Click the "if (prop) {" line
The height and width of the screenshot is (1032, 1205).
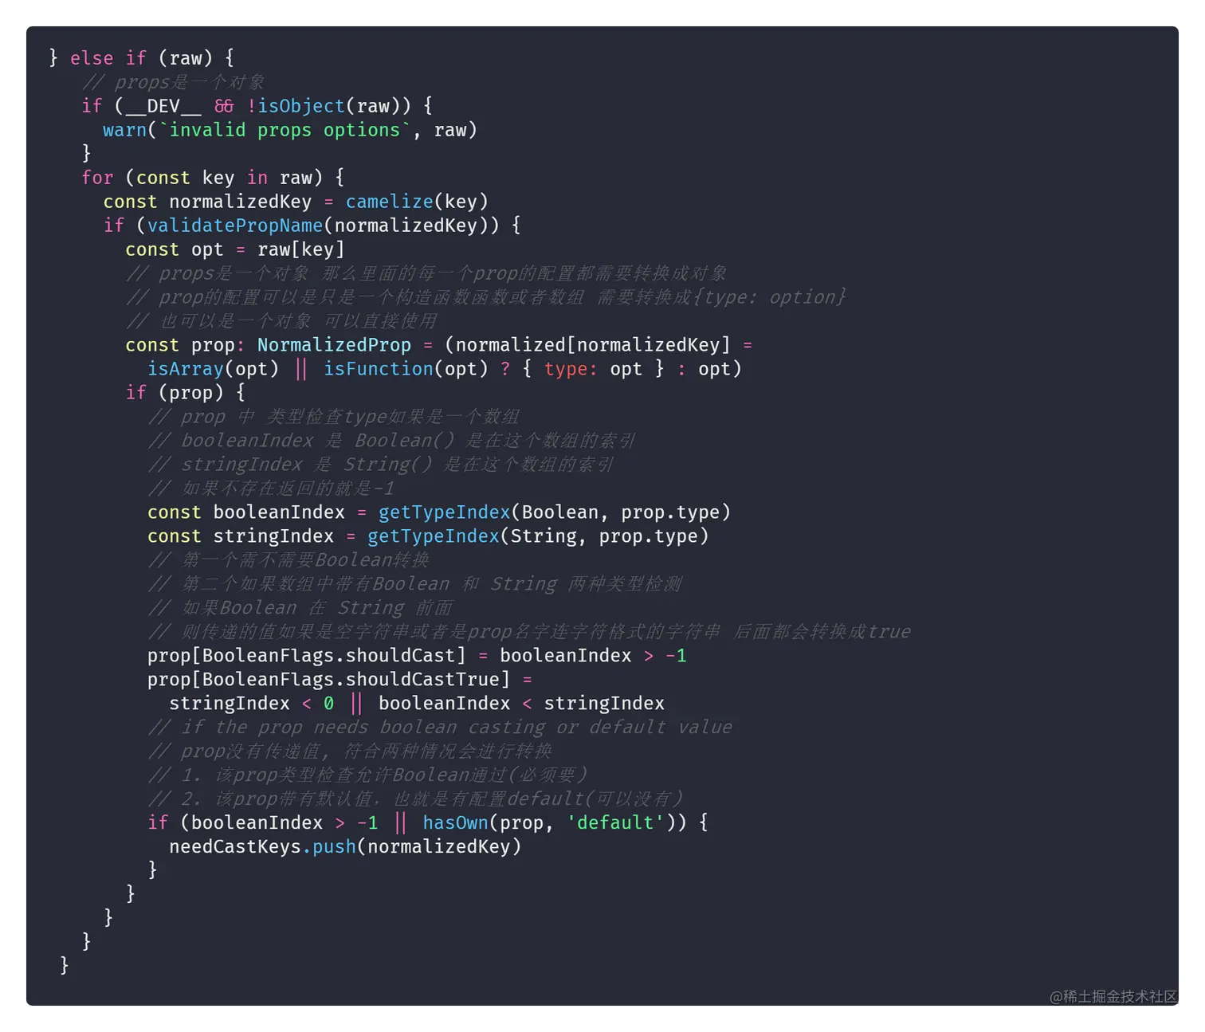(186, 393)
